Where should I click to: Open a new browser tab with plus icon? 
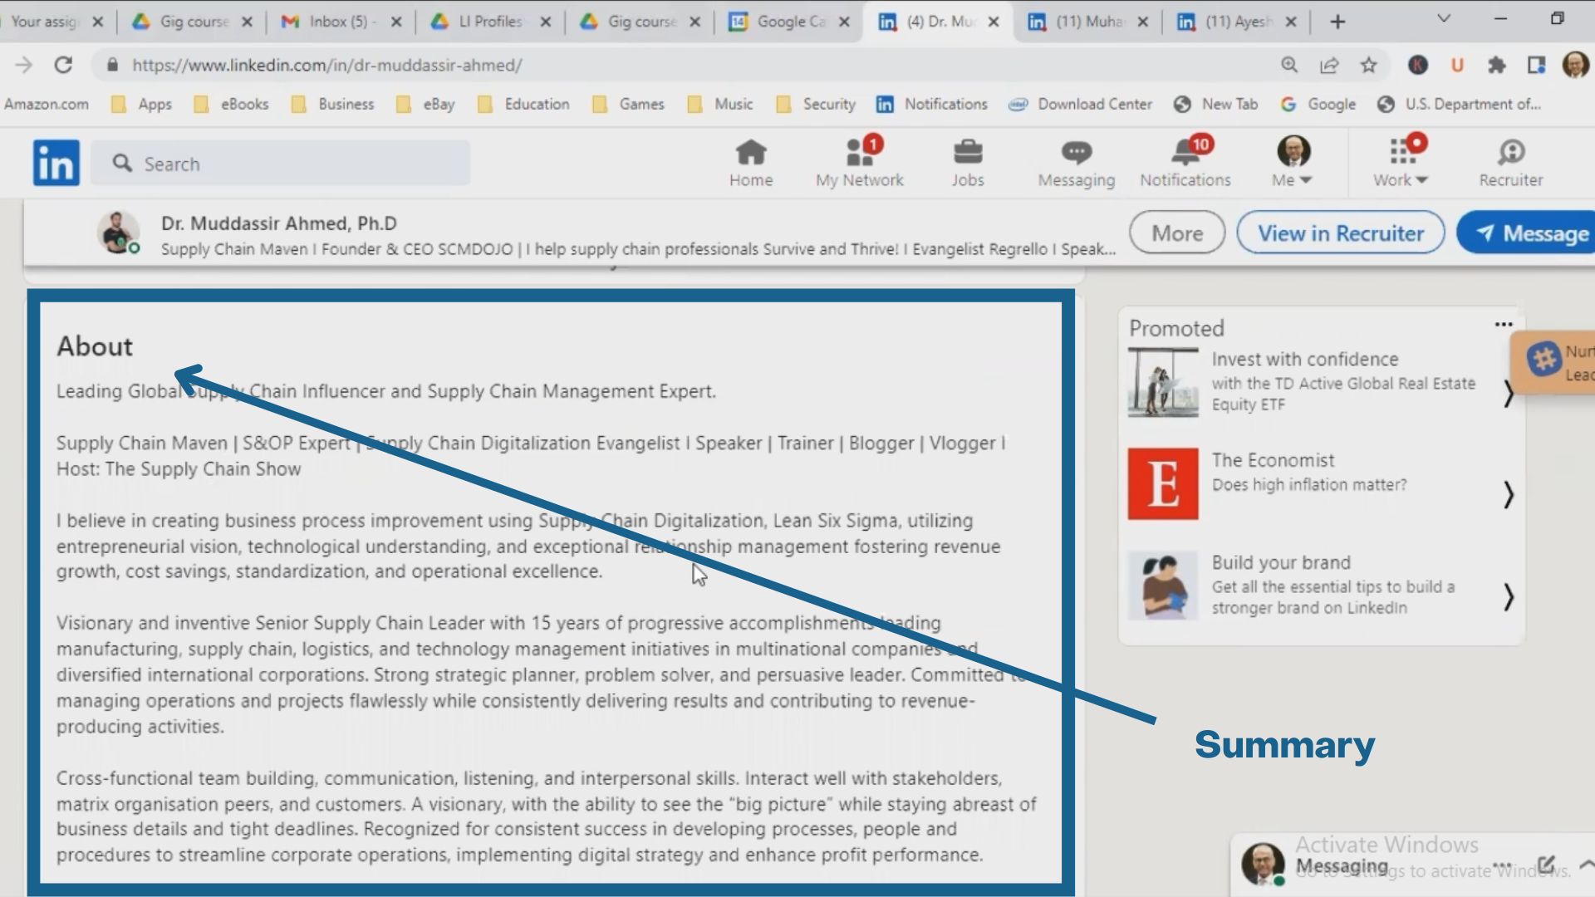(1337, 22)
